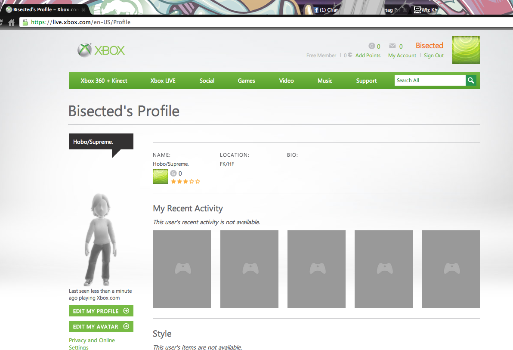Image resolution: width=513 pixels, height=350 pixels.
Task: Open the My Account link
Action: [402, 56]
